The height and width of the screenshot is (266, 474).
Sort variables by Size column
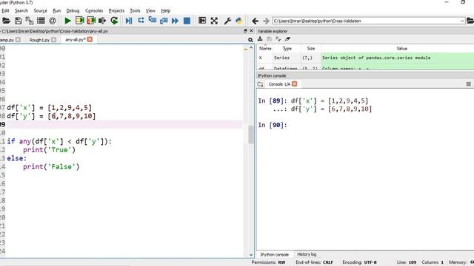pyautogui.click(x=311, y=48)
